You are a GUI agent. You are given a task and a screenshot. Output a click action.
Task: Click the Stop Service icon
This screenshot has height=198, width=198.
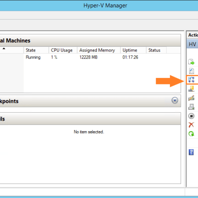coord(191,116)
